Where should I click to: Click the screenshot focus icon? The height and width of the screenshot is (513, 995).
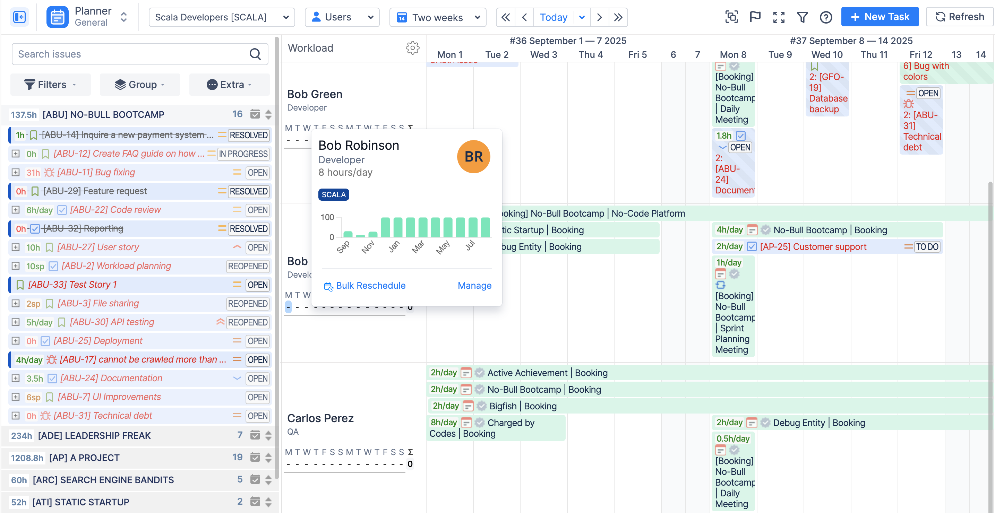point(731,17)
